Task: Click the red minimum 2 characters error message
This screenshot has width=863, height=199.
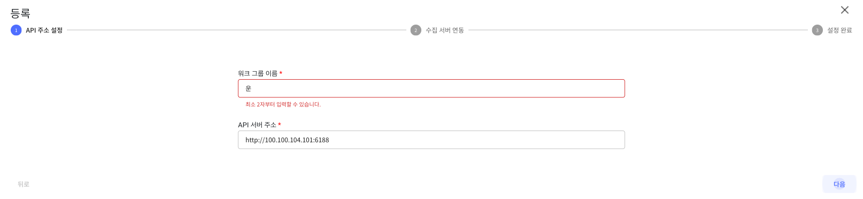Action: [x=283, y=104]
